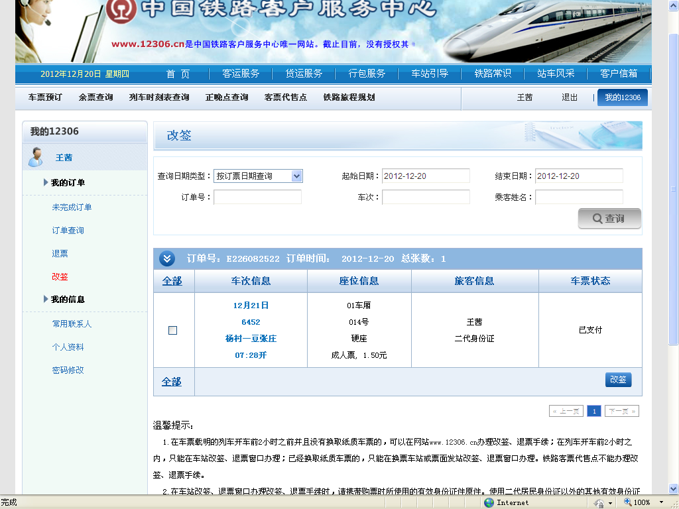Open the zoom level dropdown arrow at 100%
Viewport: 679px width, 509px height.
tap(661, 502)
